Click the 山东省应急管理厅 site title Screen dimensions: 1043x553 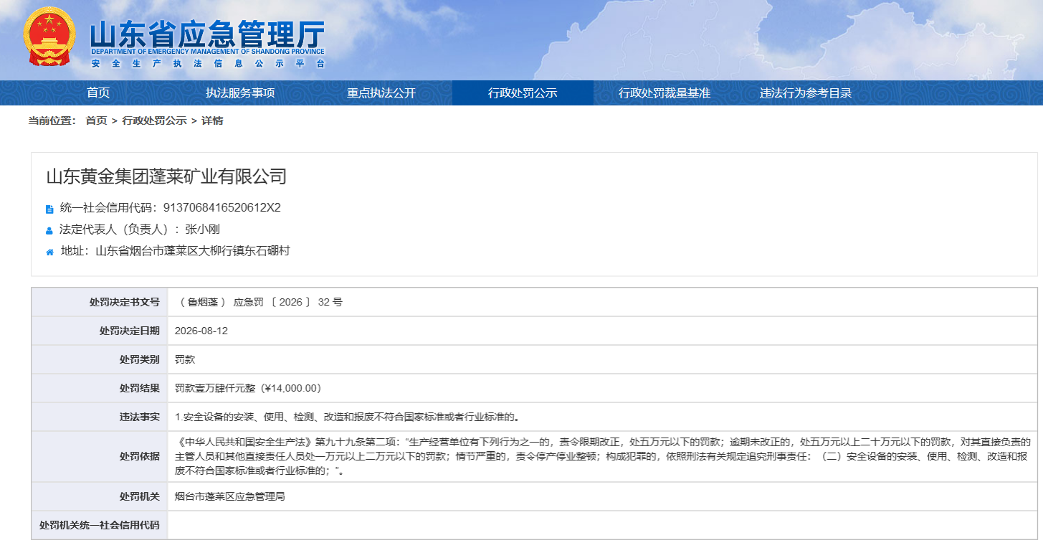[207, 34]
